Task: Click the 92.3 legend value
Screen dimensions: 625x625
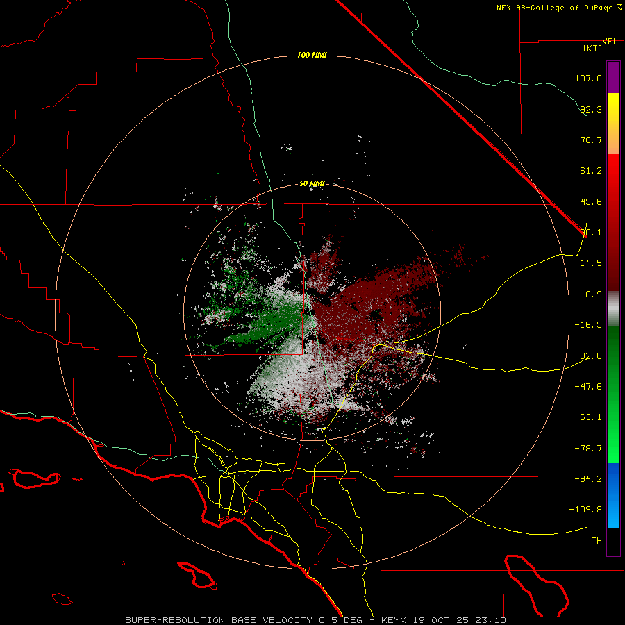Action: click(591, 109)
